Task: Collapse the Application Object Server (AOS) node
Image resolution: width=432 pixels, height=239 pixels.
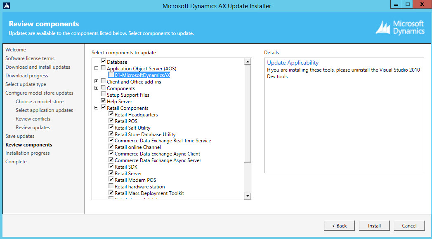Action: click(97, 68)
